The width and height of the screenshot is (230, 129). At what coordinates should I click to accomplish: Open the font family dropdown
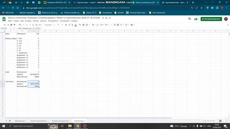tap(50, 25)
